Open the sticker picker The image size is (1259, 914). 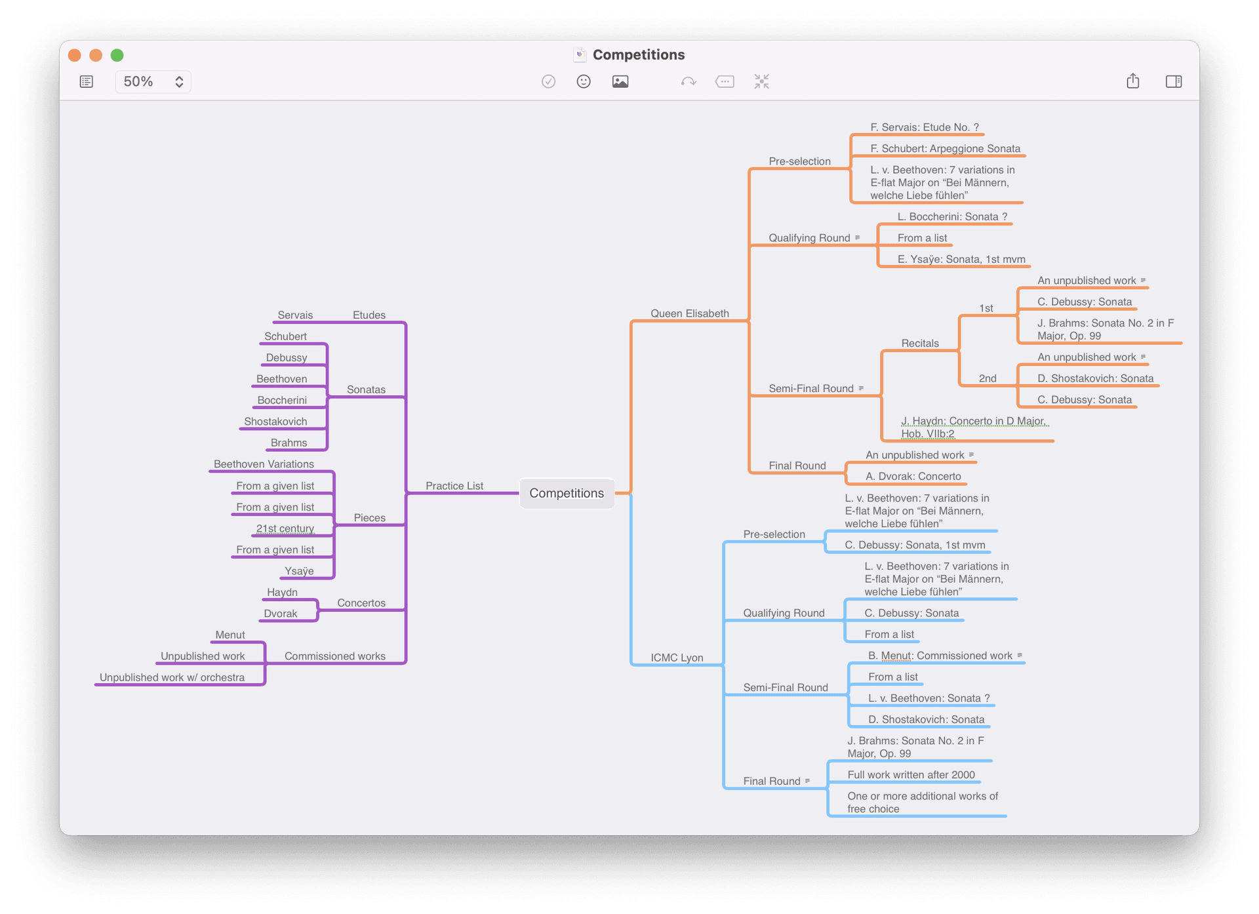pyautogui.click(x=584, y=81)
